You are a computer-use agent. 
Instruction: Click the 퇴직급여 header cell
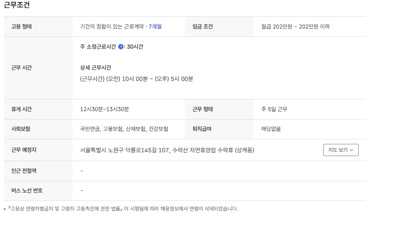pos(202,129)
